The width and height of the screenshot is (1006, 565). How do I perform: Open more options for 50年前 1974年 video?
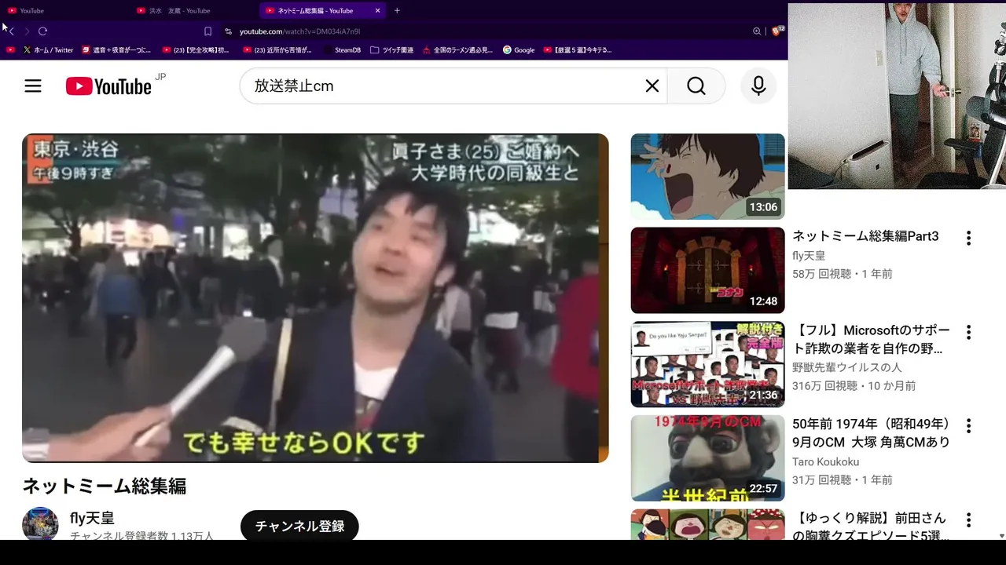pos(968,426)
